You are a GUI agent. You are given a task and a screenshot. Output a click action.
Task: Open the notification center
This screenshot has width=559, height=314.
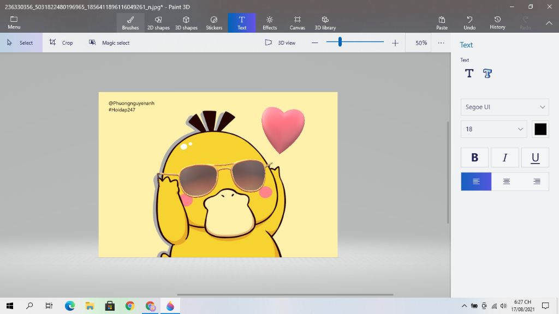545,306
